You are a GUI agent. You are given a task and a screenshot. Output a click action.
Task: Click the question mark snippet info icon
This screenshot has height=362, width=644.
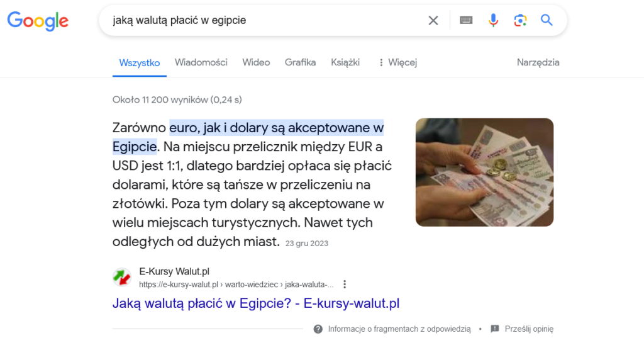tap(318, 329)
